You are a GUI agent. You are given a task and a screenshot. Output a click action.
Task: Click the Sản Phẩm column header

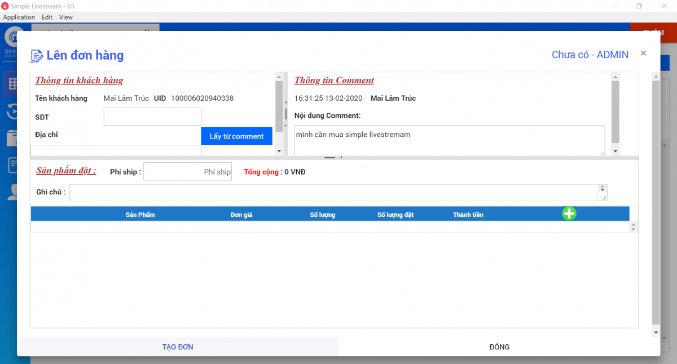click(x=140, y=215)
